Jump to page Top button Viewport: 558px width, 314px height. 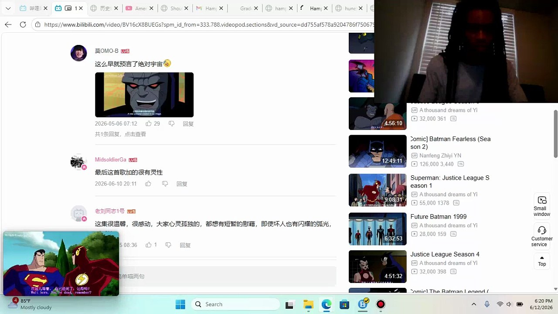[542, 261]
